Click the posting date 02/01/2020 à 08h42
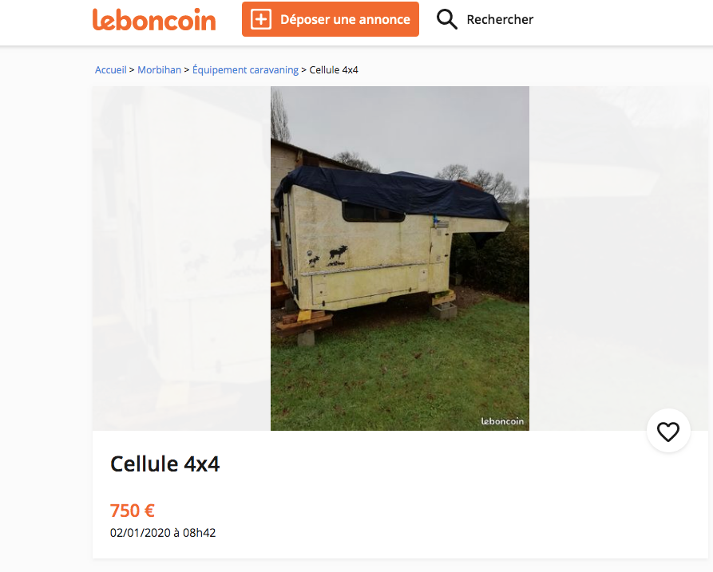 [x=163, y=532]
